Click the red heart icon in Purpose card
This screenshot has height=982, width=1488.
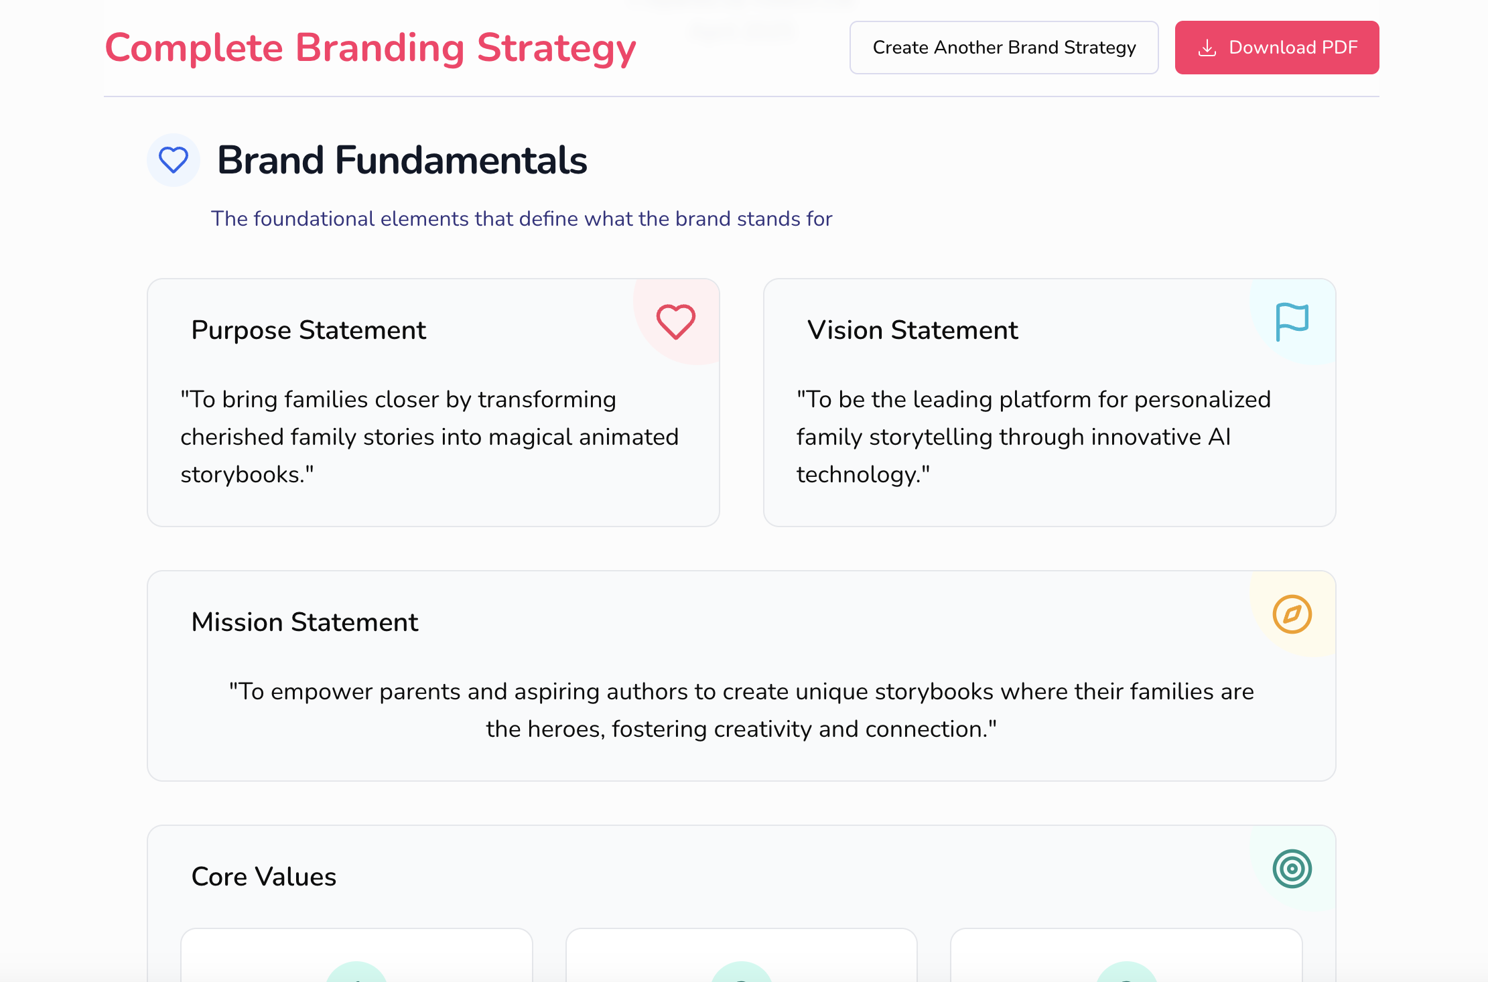point(675,322)
